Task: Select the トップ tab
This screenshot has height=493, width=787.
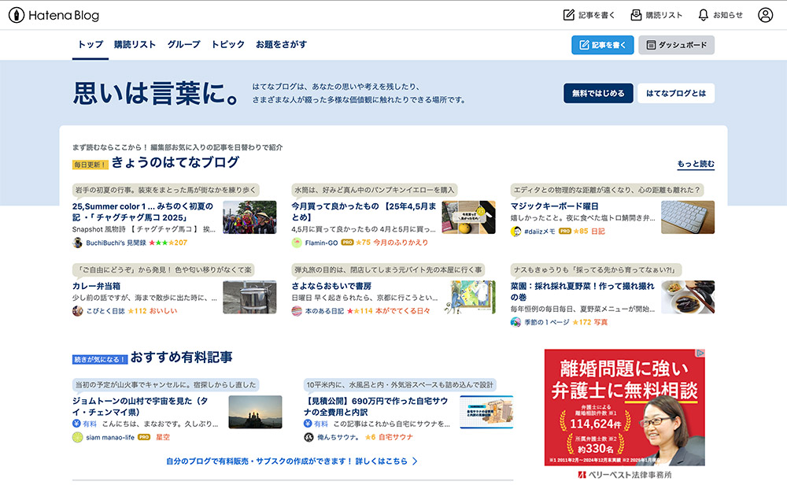Action: point(91,45)
